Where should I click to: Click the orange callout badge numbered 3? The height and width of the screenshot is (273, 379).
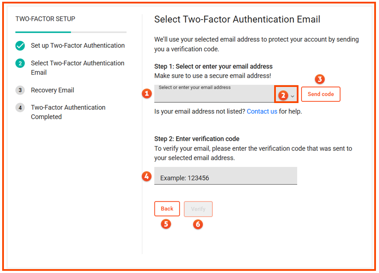(320, 79)
